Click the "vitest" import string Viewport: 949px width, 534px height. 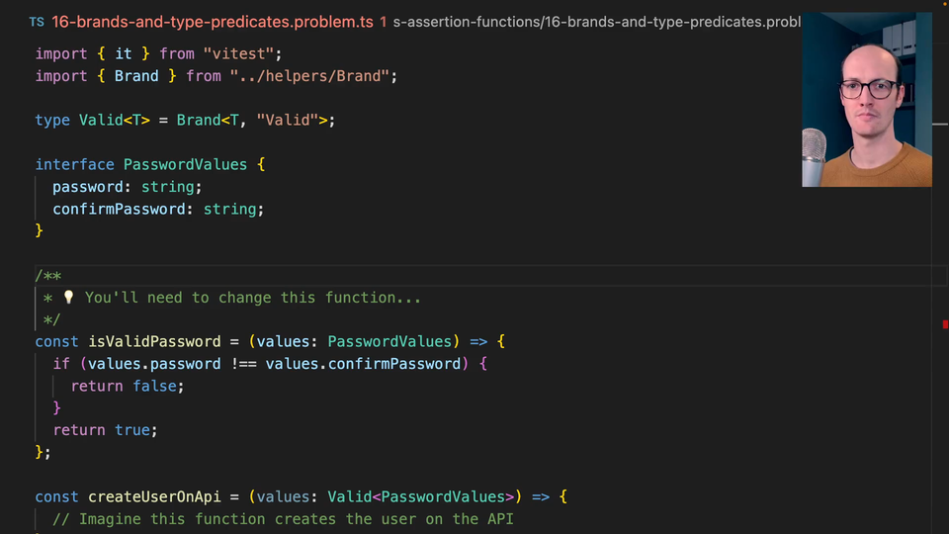pos(237,53)
